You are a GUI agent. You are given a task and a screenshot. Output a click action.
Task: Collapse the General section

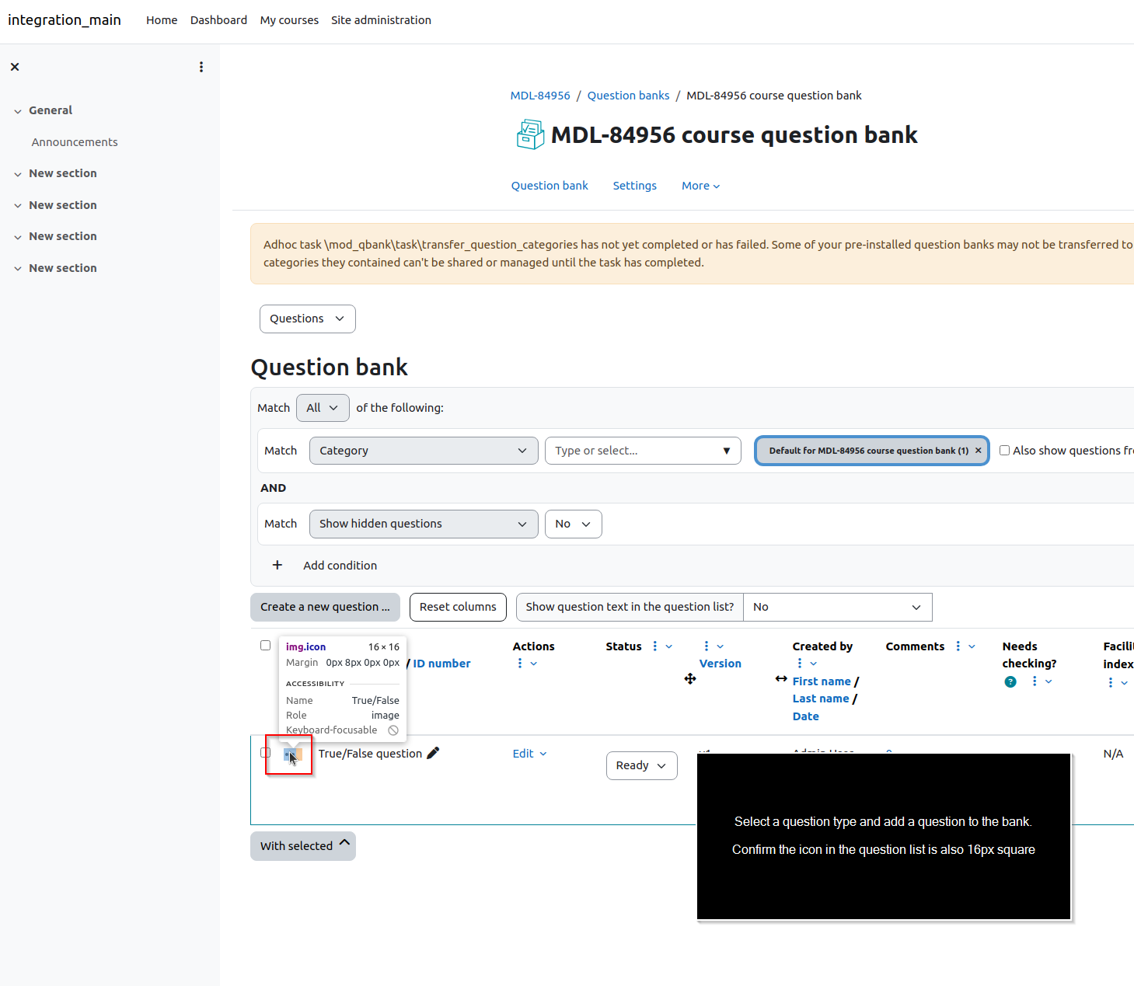[x=18, y=111]
